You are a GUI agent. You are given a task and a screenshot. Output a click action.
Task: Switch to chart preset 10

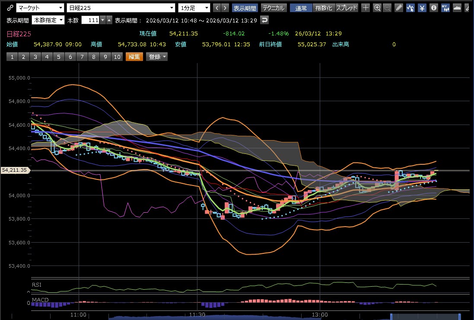tap(117, 57)
